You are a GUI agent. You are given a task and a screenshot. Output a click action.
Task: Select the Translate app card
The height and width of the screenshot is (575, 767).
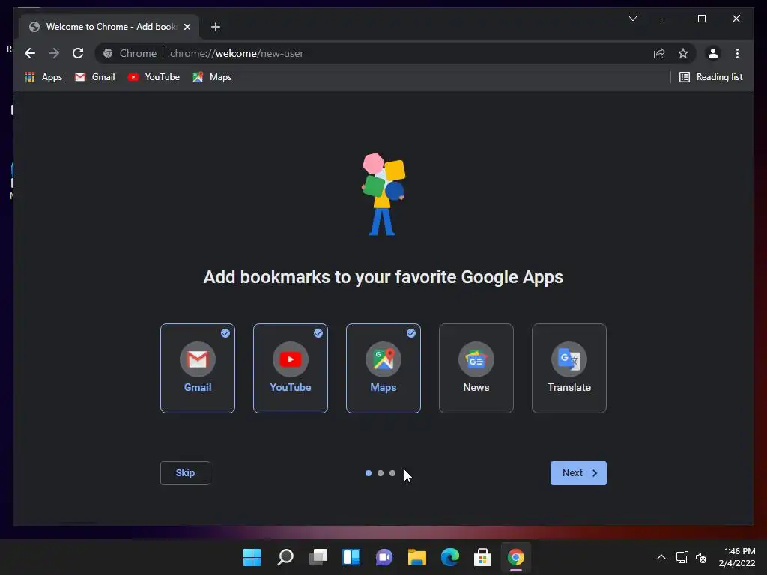[569, 368]
